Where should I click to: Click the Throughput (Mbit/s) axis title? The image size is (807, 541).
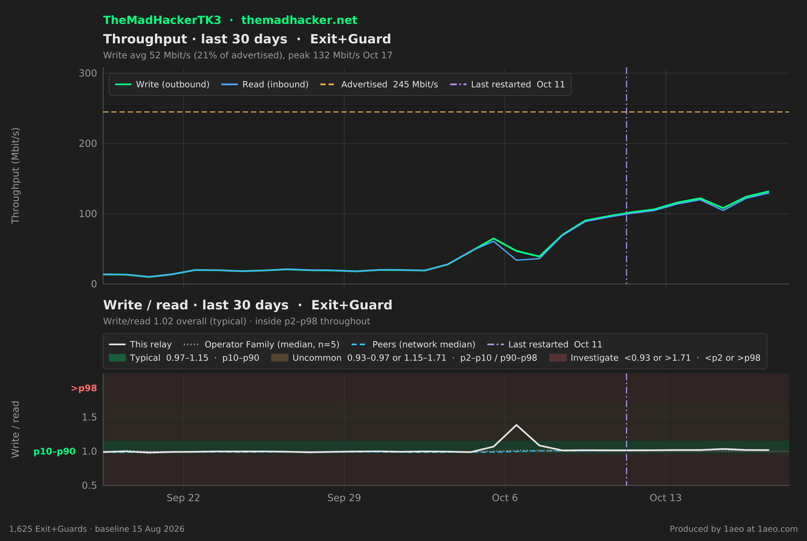coord(15,176)
